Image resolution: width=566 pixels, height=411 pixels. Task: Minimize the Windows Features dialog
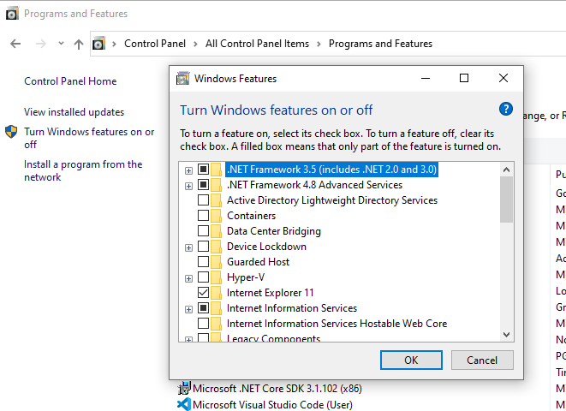click(426, 78)
